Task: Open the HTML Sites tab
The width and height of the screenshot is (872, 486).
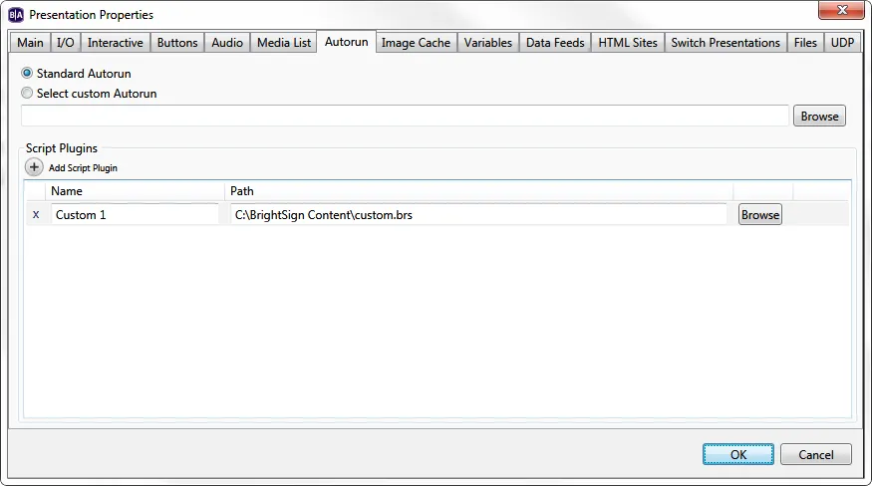Action: click(x=628, y=43)
